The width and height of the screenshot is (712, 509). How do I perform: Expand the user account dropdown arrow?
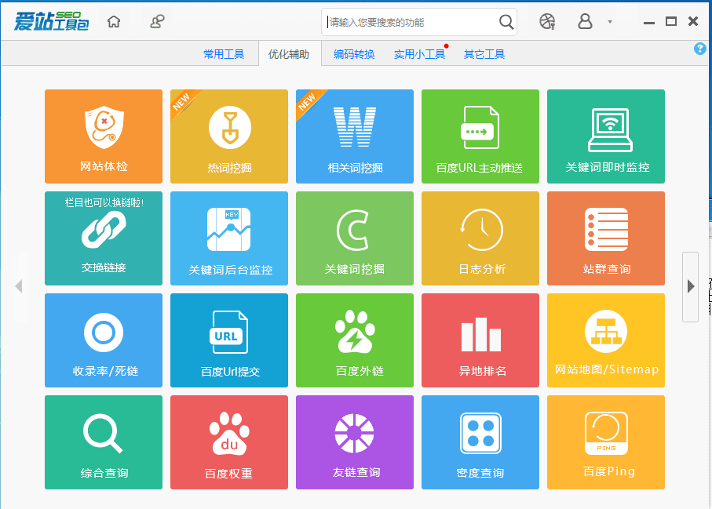click(610, 22)
